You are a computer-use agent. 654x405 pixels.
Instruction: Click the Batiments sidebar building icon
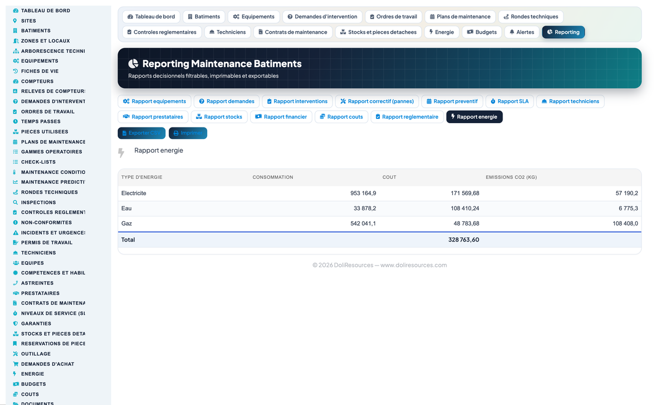15,31
